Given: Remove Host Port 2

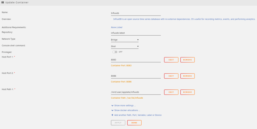Looking at the screenshot, I should 188,76.
